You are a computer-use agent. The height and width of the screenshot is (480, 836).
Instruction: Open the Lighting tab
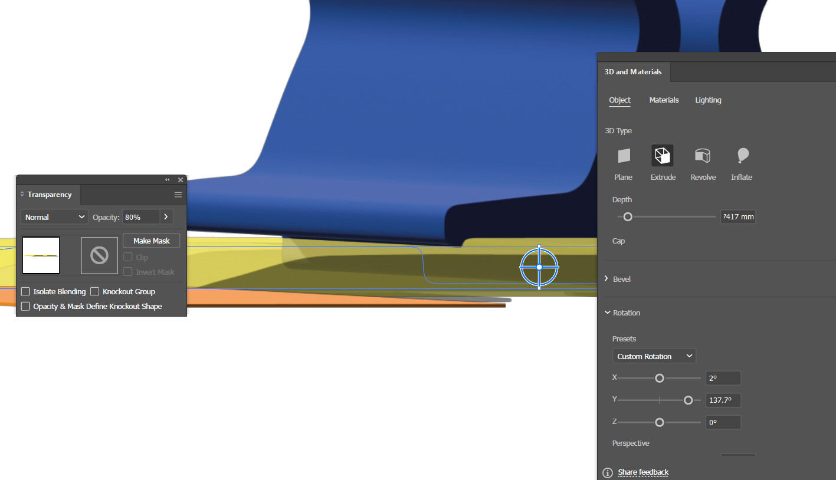pos(708,100)
